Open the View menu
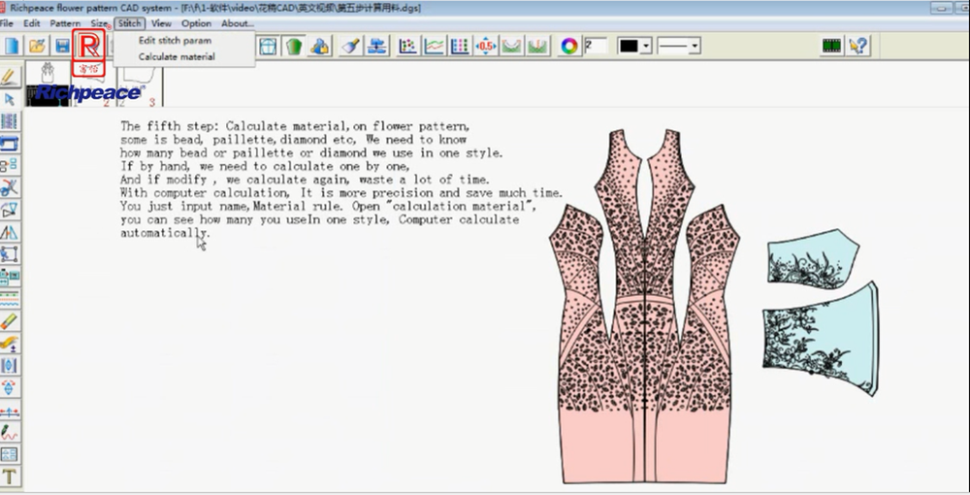The width and height of the screenshot is (970, 495). tap(161, 22)
